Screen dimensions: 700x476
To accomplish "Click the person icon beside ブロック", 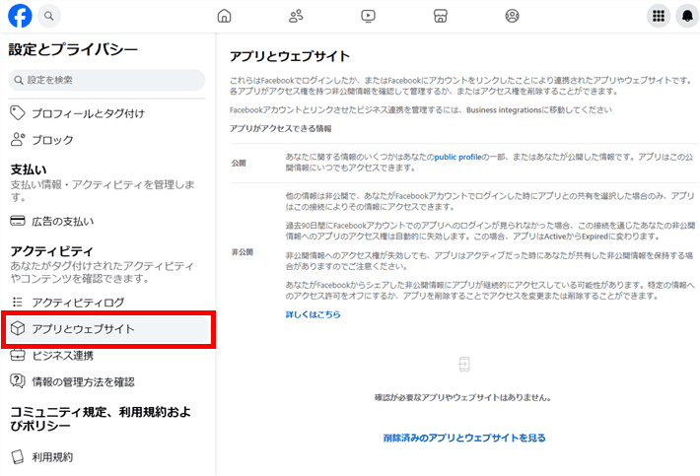I will point(18,140).
